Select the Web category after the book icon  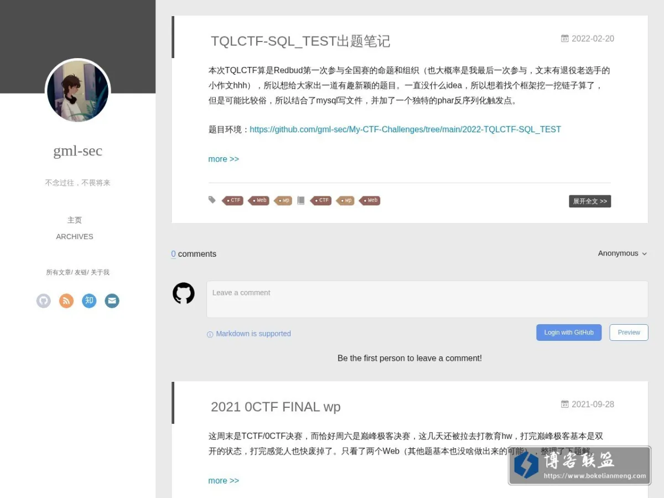coord(370,200)
